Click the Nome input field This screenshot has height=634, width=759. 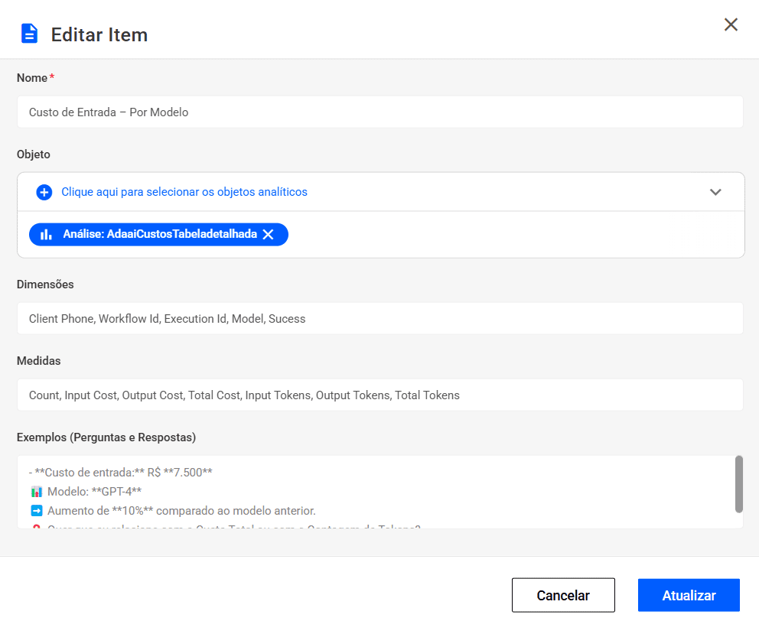pyautogui.click(x=379, y=112)
